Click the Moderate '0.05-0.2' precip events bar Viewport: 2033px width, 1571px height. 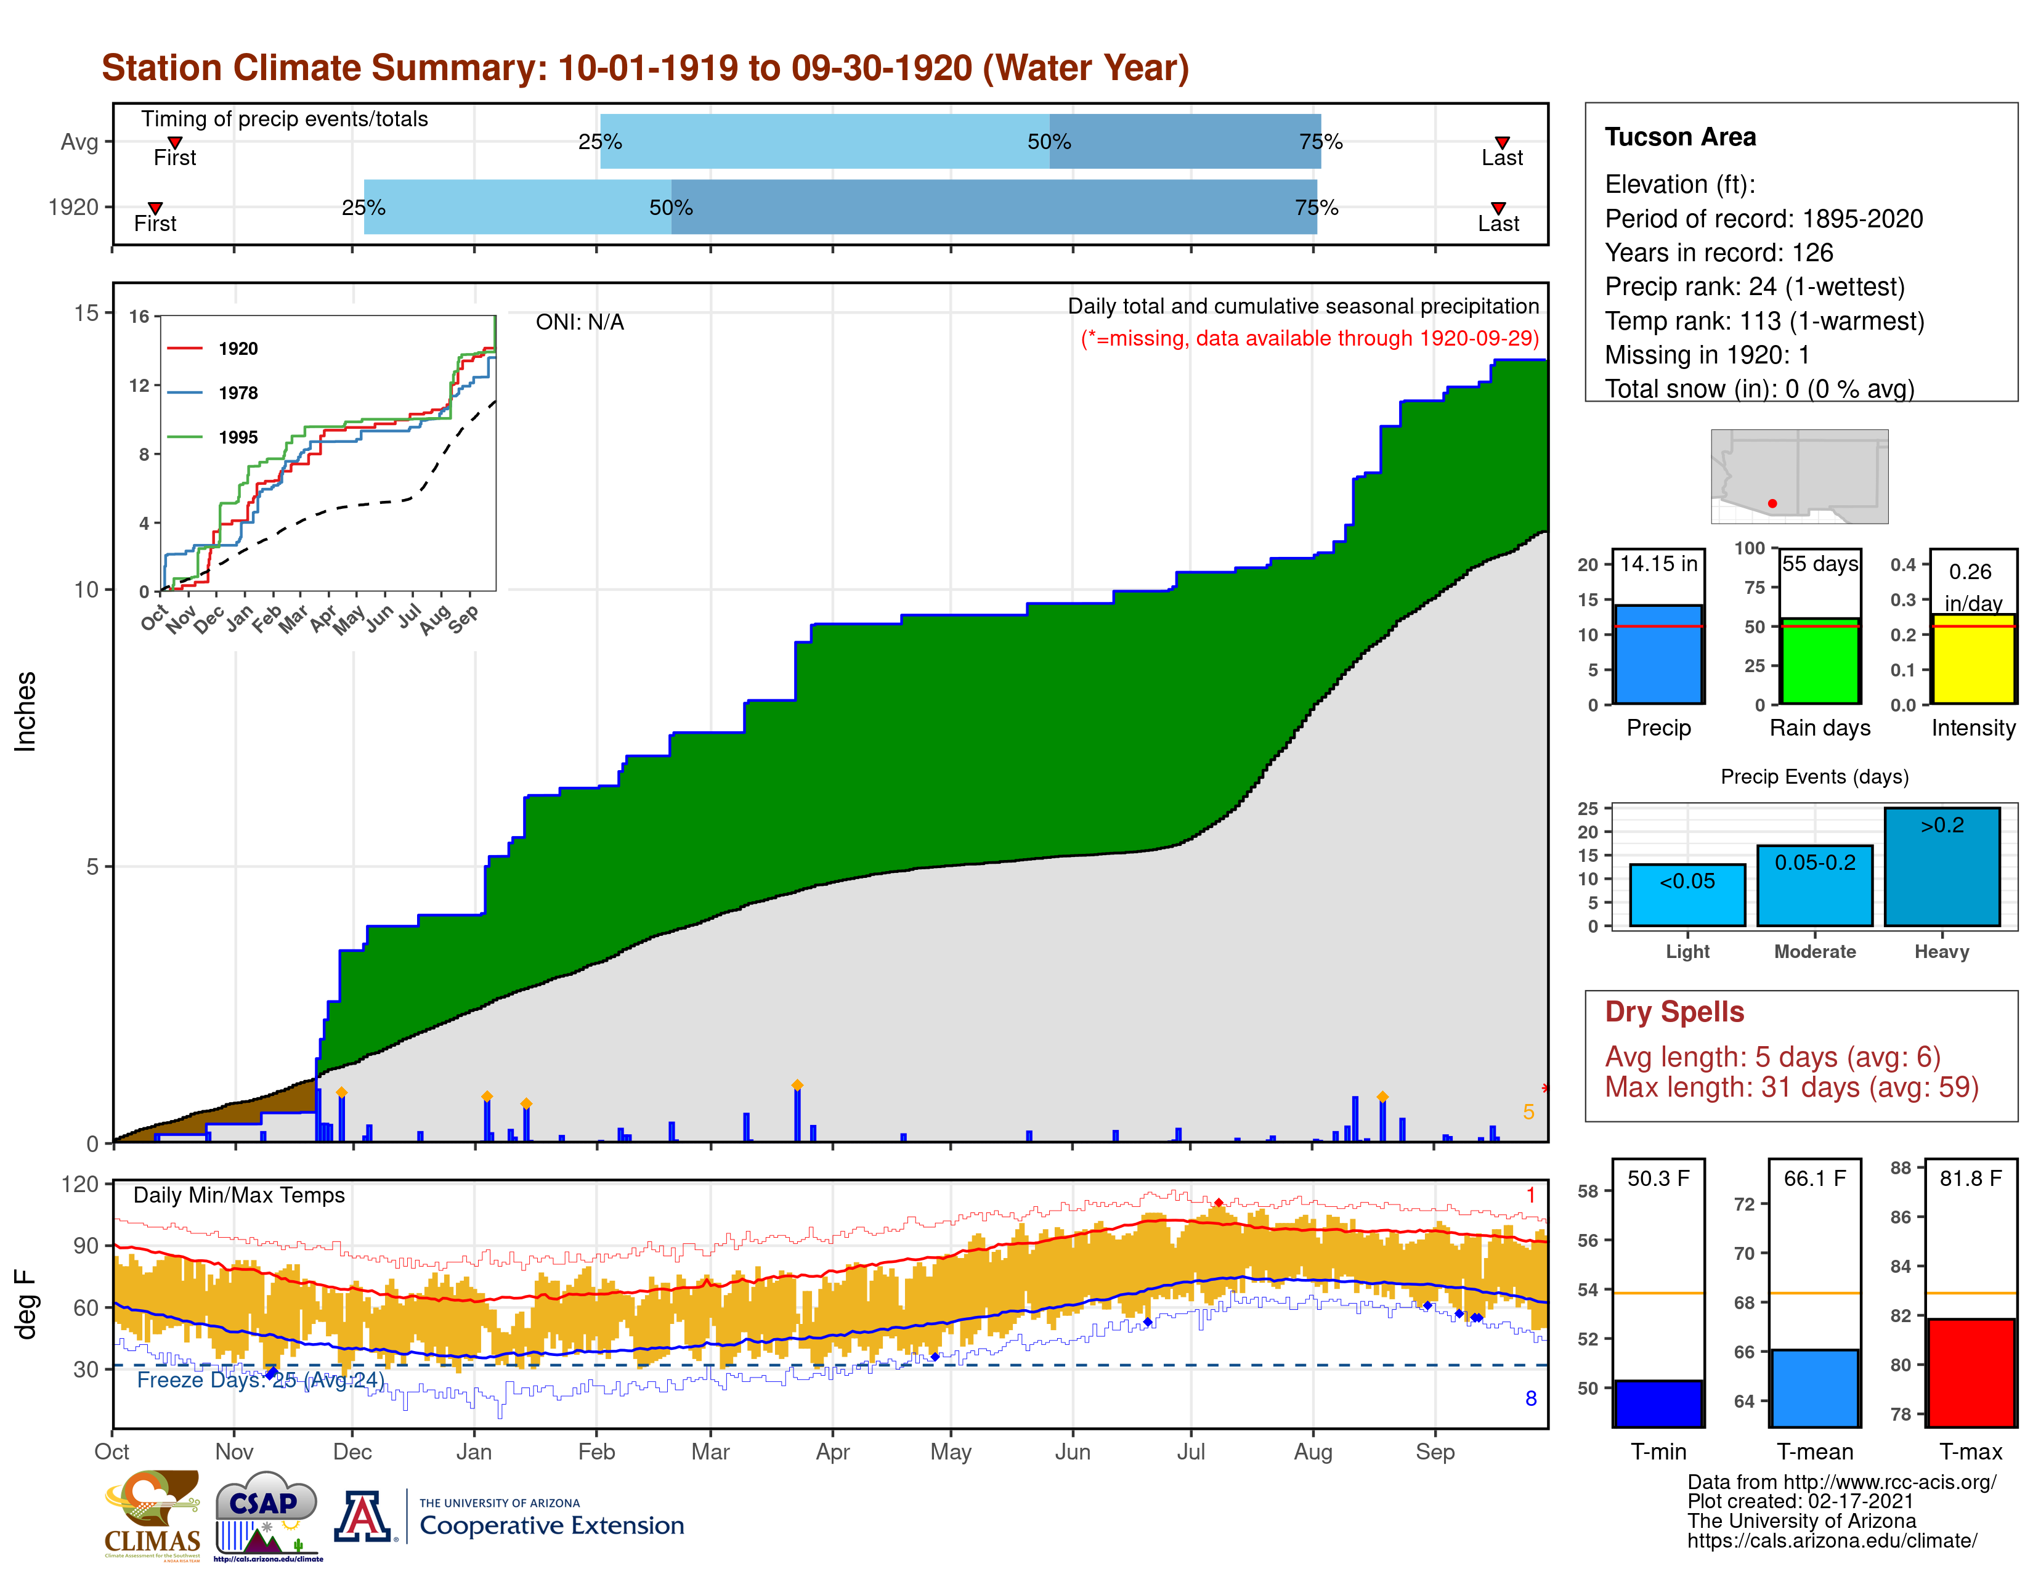[x=1814, y=885]
